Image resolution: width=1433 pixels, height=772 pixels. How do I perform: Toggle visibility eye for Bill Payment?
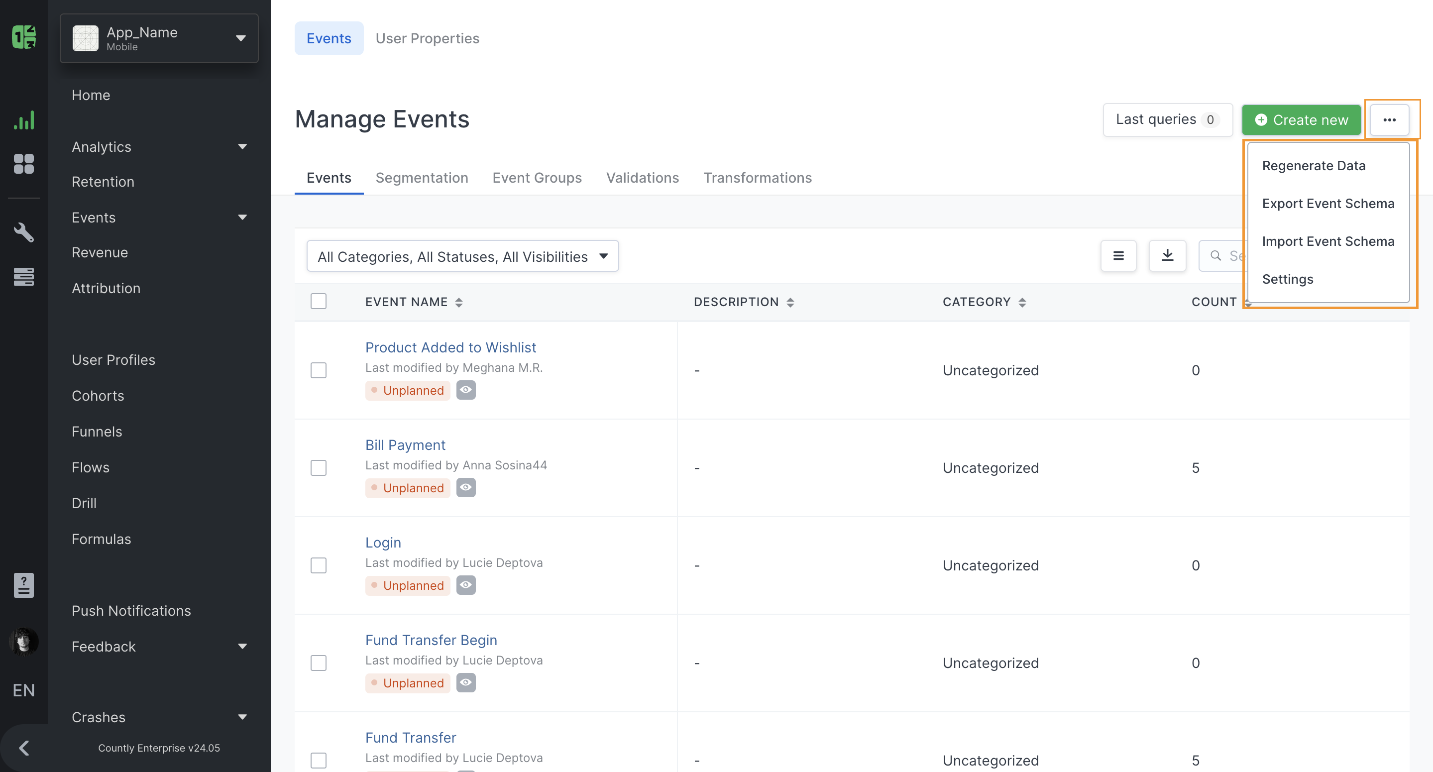466,487
